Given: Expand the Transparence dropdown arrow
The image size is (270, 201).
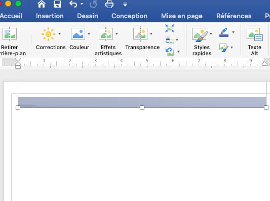Looking at the screenshot, I should point(151,34).
